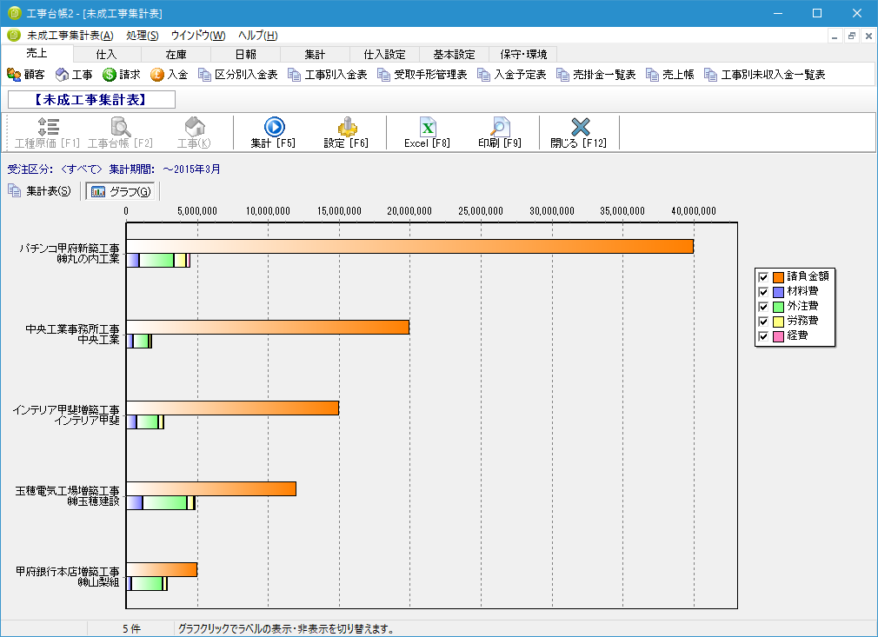The image size is (878, 637).
Task: Open ウインドウ(W) menu
Action: coord(198,36)
